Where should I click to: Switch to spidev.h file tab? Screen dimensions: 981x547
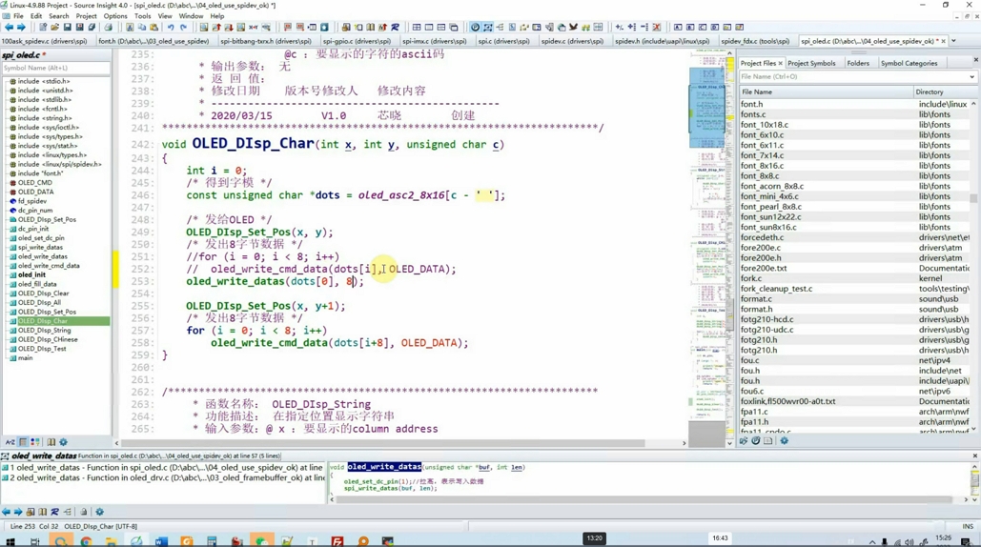[662, 41]
